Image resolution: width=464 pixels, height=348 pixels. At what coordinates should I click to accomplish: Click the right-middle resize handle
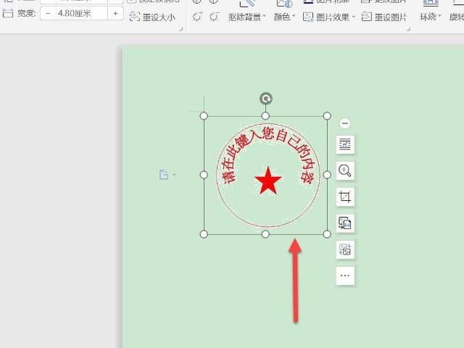tap(327, 175)
